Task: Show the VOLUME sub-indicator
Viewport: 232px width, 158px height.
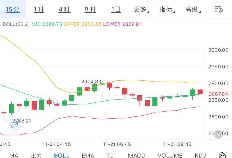Action: click(170, 155)
